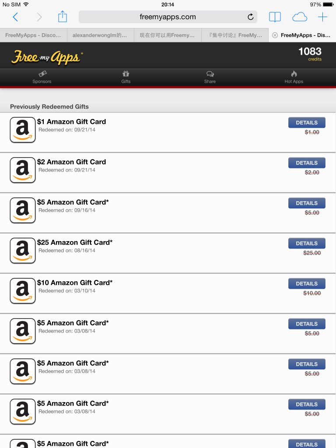Viewport: 336px width, 448px height.
Task: Show iCloud tabs cloud icon
Action: [x=299, y=17]
